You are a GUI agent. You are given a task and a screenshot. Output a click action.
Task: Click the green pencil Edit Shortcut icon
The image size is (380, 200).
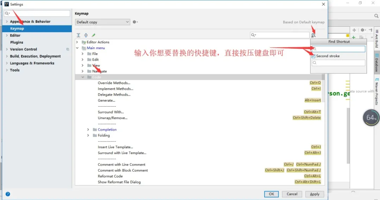(x=94, y=35)
